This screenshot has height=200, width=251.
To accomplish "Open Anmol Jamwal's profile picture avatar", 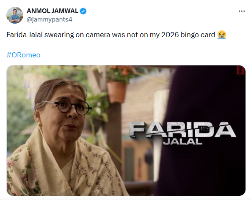I will click(x=15, y=15).
